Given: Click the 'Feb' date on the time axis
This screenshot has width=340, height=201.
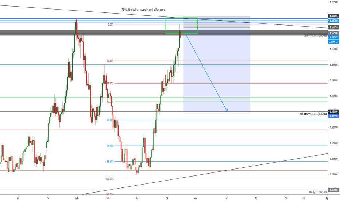Looking at the screenshot, I should pyautogui.click(x=76, y=198).
